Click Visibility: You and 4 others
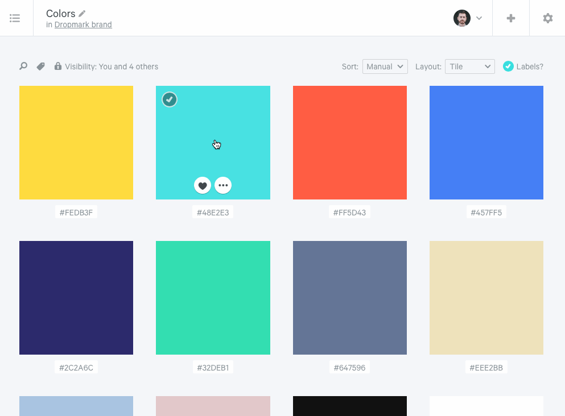 click(112, 66)
